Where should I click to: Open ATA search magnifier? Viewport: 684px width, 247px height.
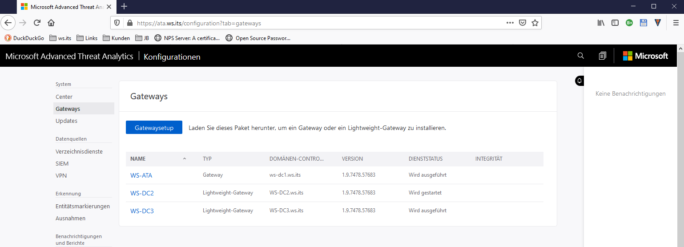[580, 56]
